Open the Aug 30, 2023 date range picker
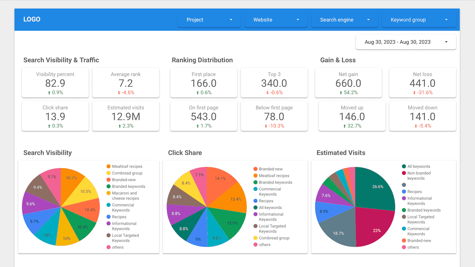This screenshot has height=267, width=475. click(406, 42)
